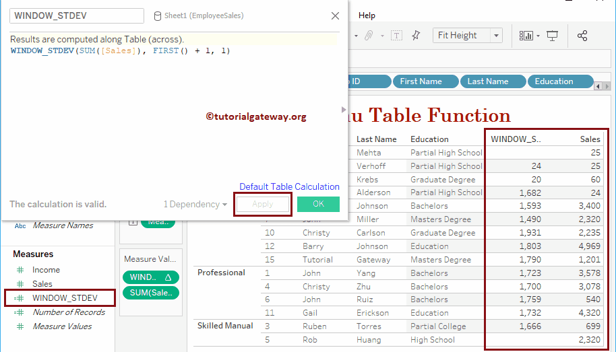Click the number icon beside Sales
The image size is (616, 352).
[20, 284]
